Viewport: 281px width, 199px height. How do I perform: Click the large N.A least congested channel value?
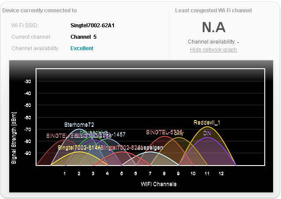tap(214, 27)
